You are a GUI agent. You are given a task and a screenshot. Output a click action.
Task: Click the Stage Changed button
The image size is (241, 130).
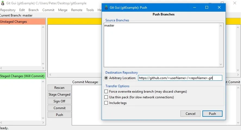60,95
